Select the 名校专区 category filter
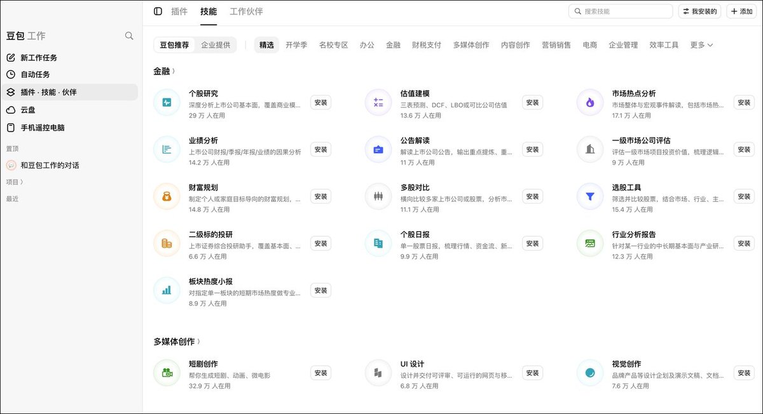763x414 pixels. point(334,45)
